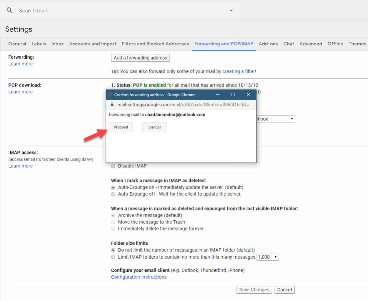Open Learn more under POP download
Image resolution: width=368 pixels, height=301 pixels.
pos(20,92)
